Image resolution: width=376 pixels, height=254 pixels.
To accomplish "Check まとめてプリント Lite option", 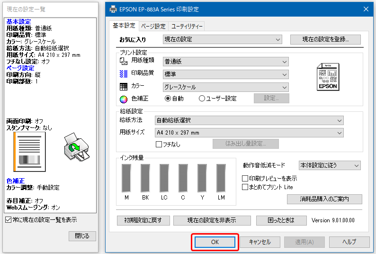I will tap(245, 187).
